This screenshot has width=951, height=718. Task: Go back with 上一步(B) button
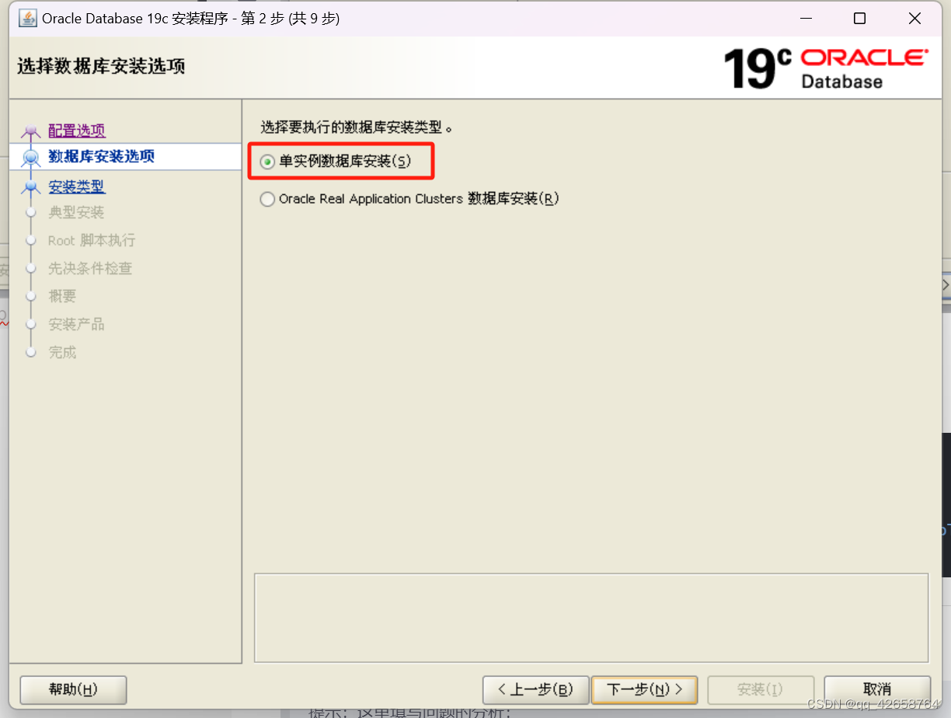[535, 689]
